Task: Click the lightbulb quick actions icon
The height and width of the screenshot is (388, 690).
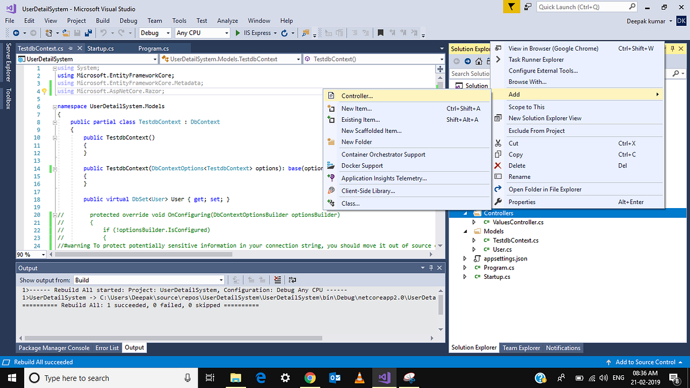Action: [44, 91]
